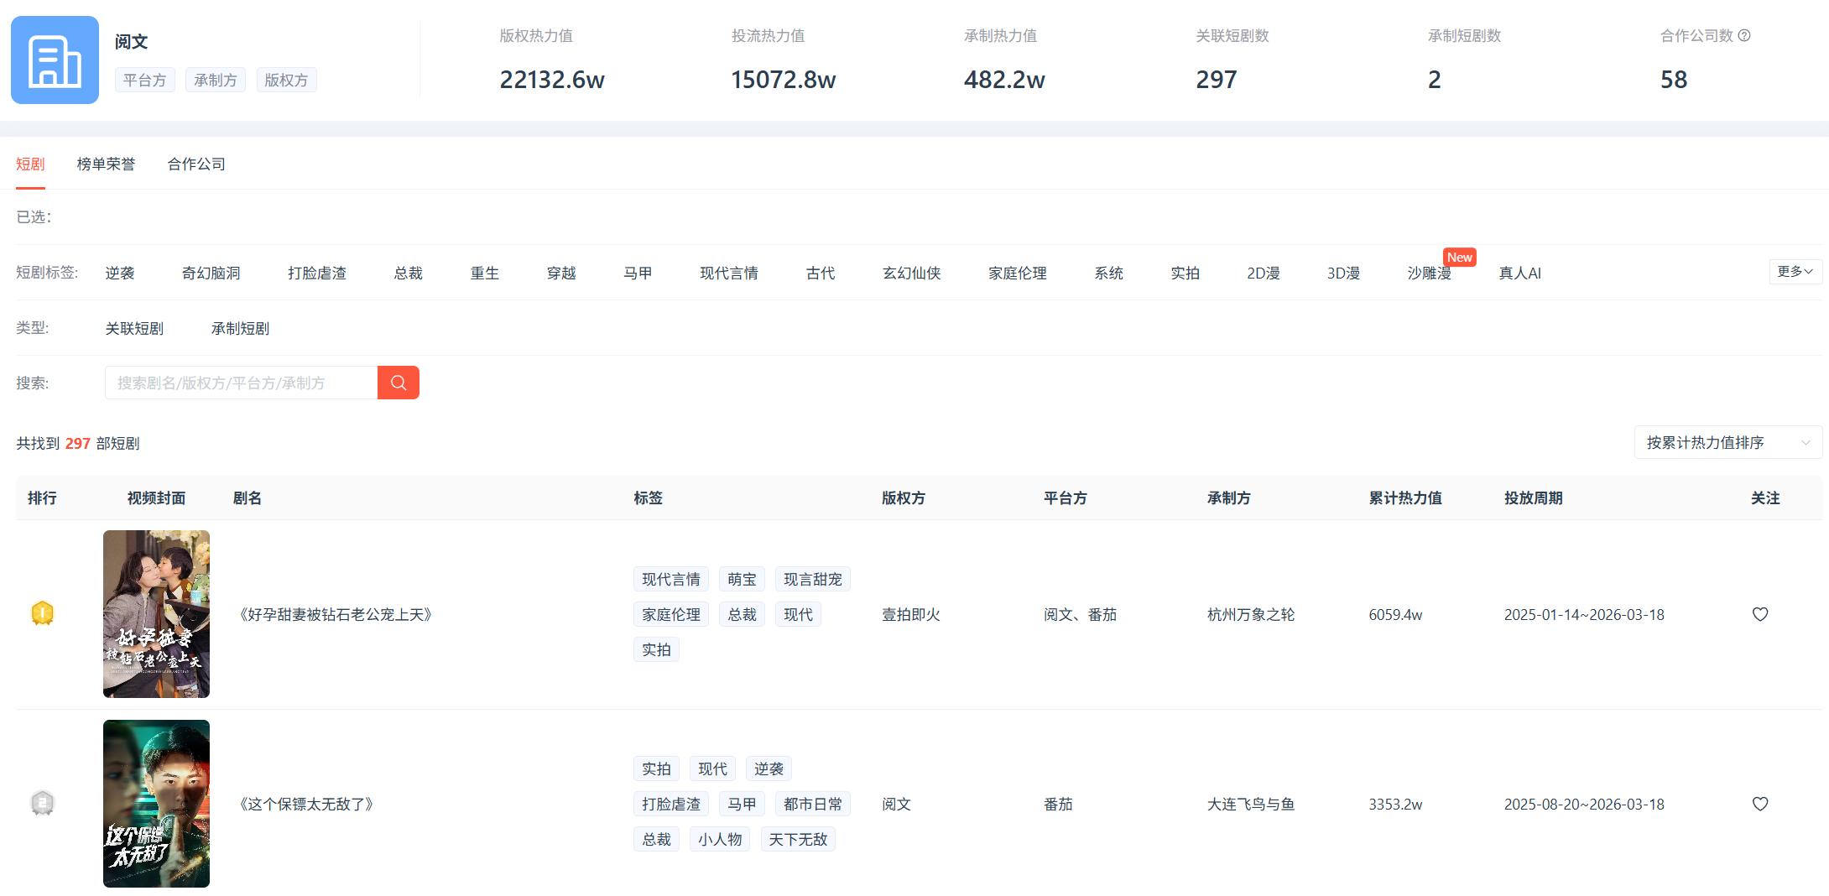Click the blue company building logo
Image resolution: width=1829 pixels, height=896 pixels.
pyautogui.click(x=55, y=60)
